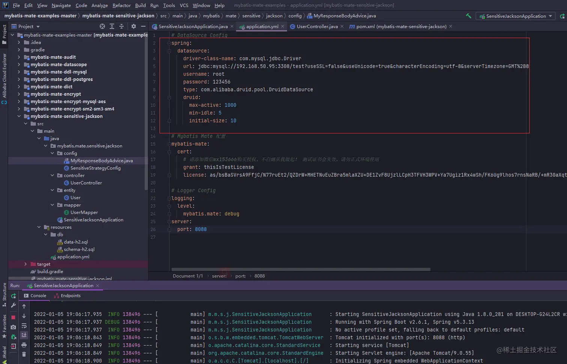Screen dimensions: 567x364
Task: Click the jackson breadcrumb in the navigation bar
Action: point(274,16)
